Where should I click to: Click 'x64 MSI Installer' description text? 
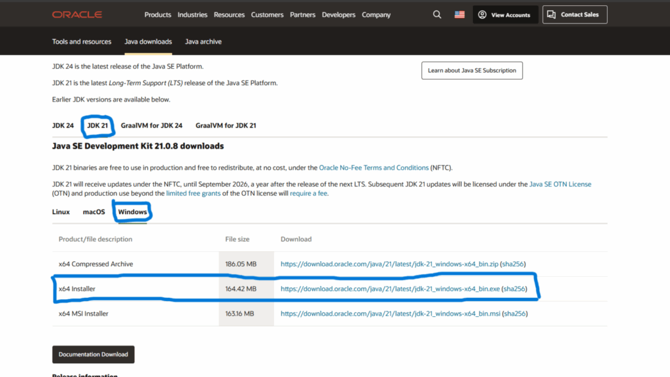(x=83, y=314)
